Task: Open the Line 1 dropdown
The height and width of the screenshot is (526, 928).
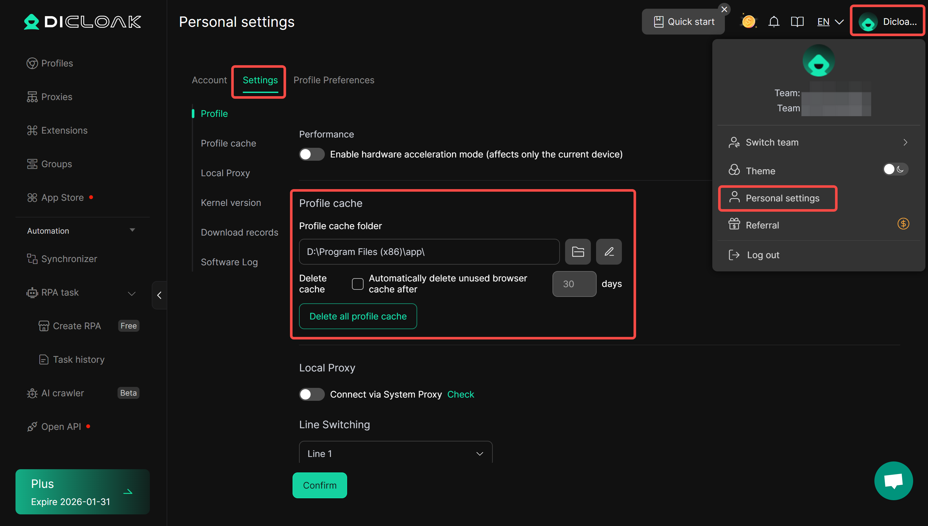Action: (x=395, y=453)
